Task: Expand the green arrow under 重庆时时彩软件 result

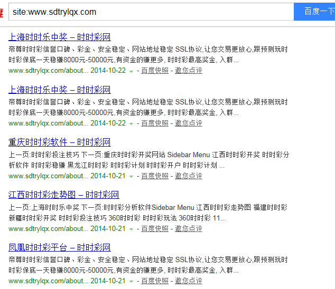Action: 132,177
